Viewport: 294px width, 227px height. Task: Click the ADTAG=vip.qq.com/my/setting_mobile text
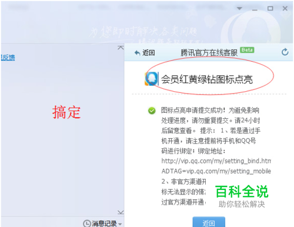216,171
